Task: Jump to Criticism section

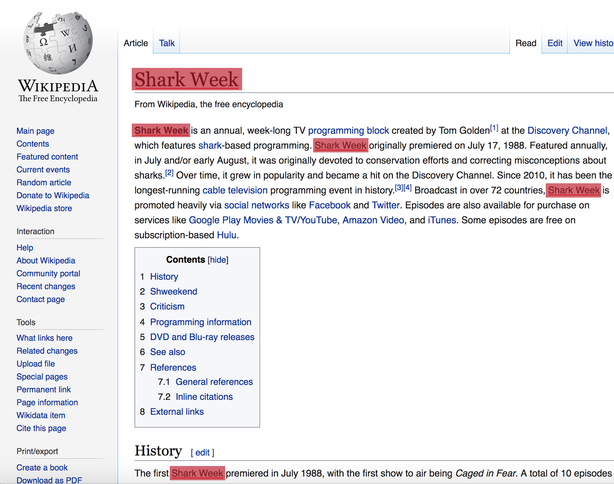Action: tap(167, 306)
